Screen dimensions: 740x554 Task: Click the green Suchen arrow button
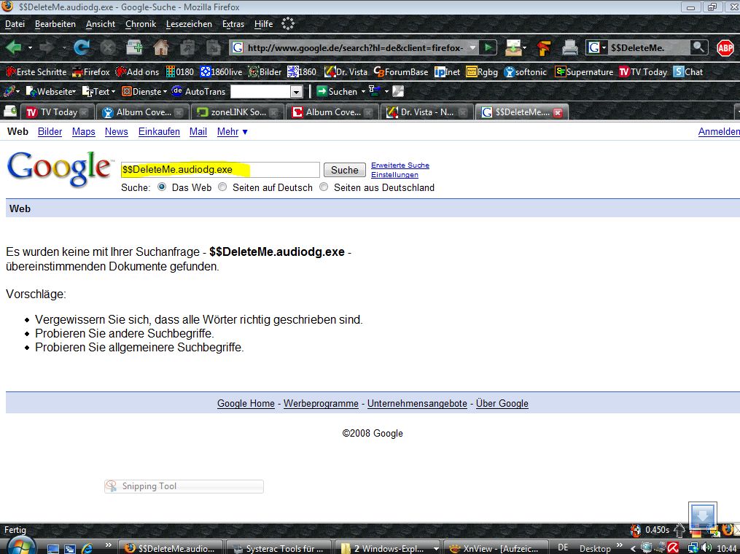(x=337, y=92)
